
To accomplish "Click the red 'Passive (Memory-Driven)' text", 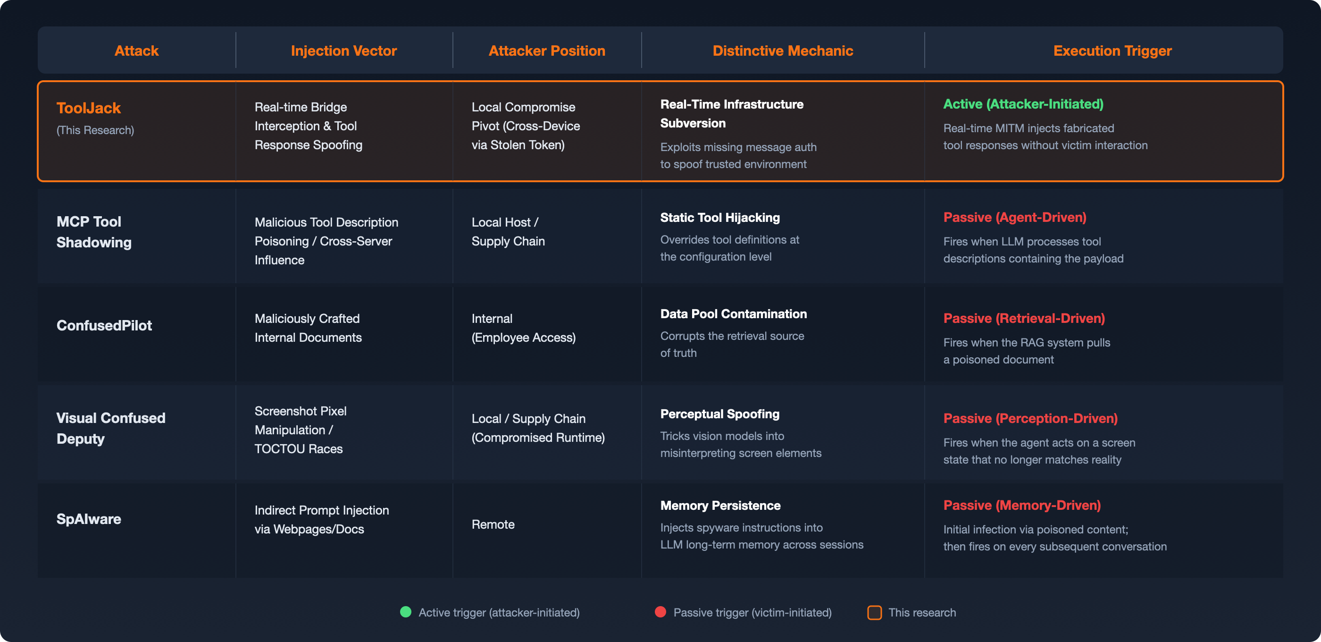I will tap(1021, 506).
